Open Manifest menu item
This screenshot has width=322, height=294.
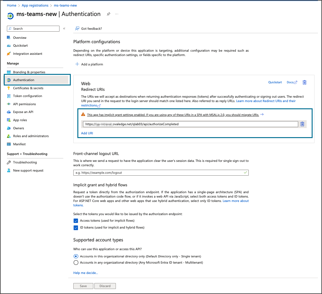(x=19, y=144)
